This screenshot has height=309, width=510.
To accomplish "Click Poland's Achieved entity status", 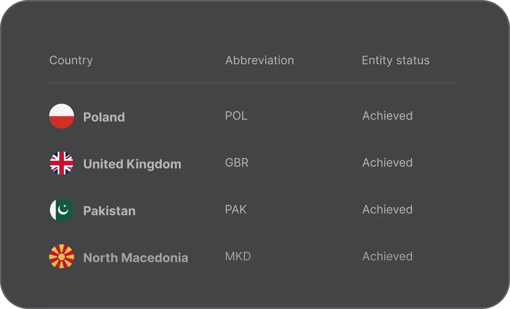I will tap(387, 116).
